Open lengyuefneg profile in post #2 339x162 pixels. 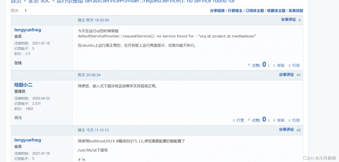pyautogui.click(x=28, y=140)
